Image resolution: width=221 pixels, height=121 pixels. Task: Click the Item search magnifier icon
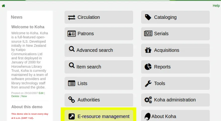[x=72, y=66]
